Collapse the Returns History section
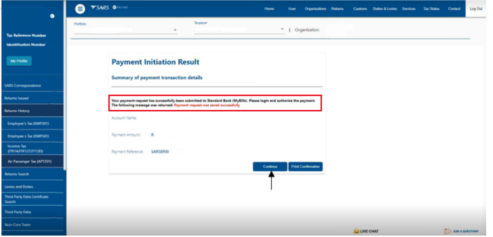 pyautogui.click(x=32, y=111)
